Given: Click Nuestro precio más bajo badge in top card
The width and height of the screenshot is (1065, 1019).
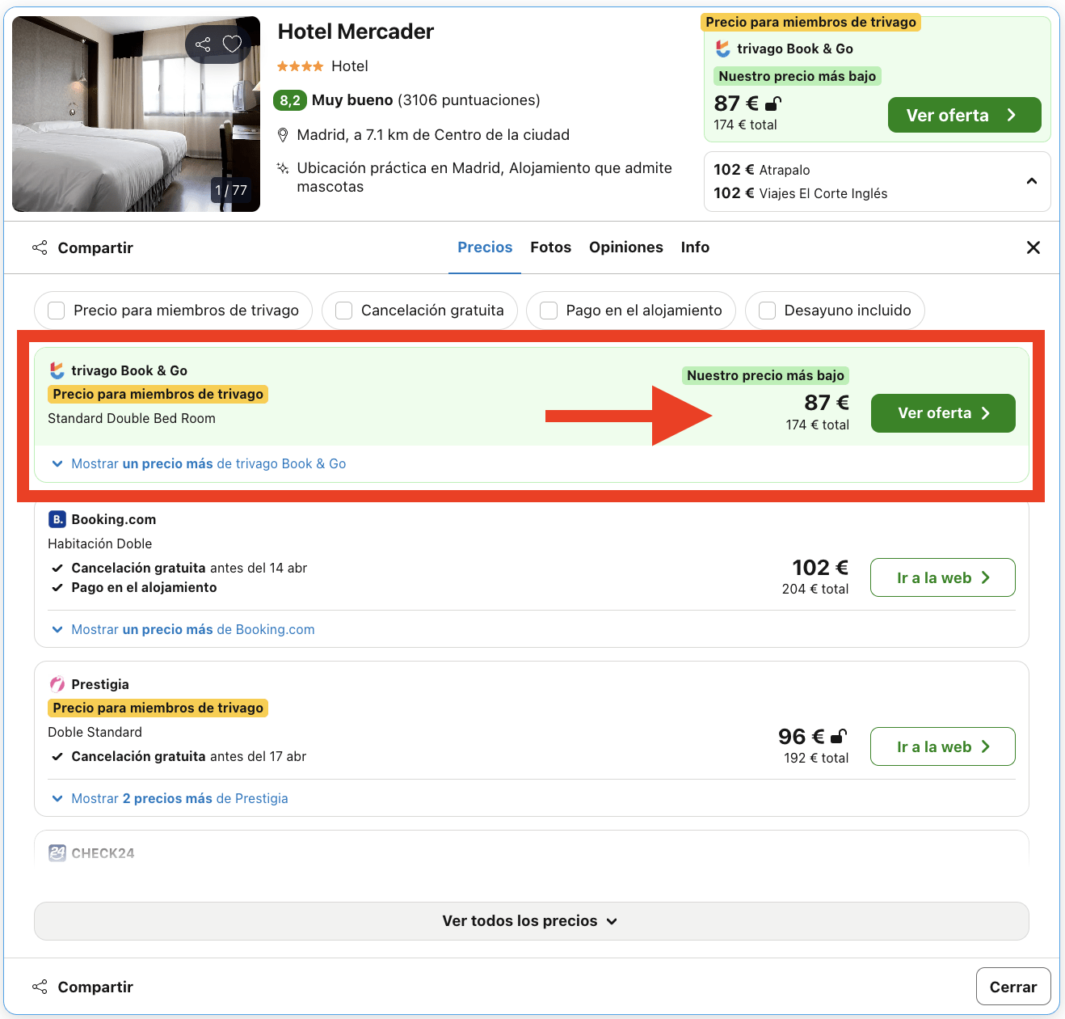Looking at the screenshot, I should point(797,76).
